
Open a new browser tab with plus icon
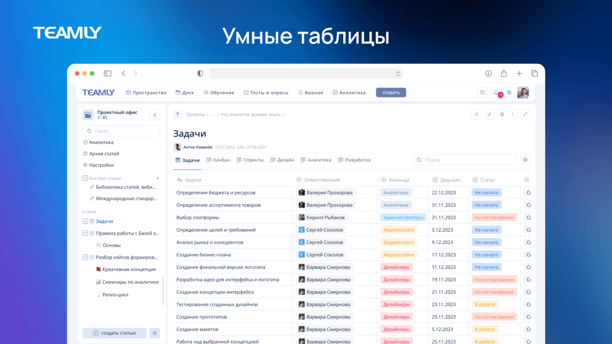click(519, 73)
